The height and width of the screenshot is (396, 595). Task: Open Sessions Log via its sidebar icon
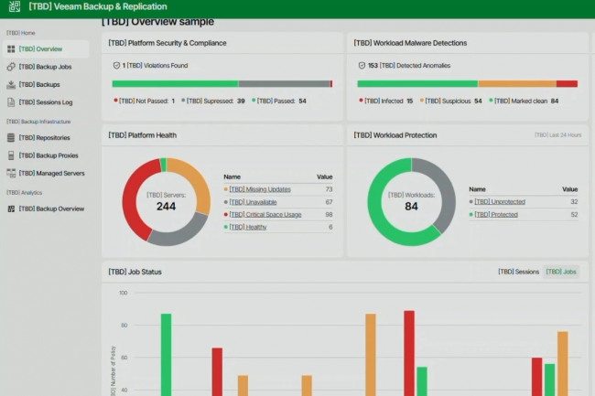coord(11,102)
